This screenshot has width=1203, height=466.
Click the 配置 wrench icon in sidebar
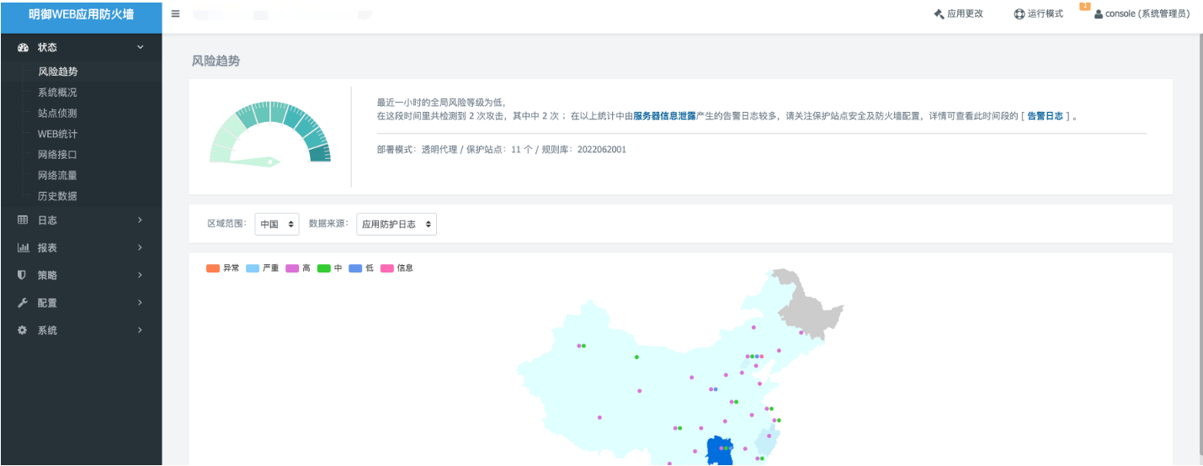pos(23,303)
